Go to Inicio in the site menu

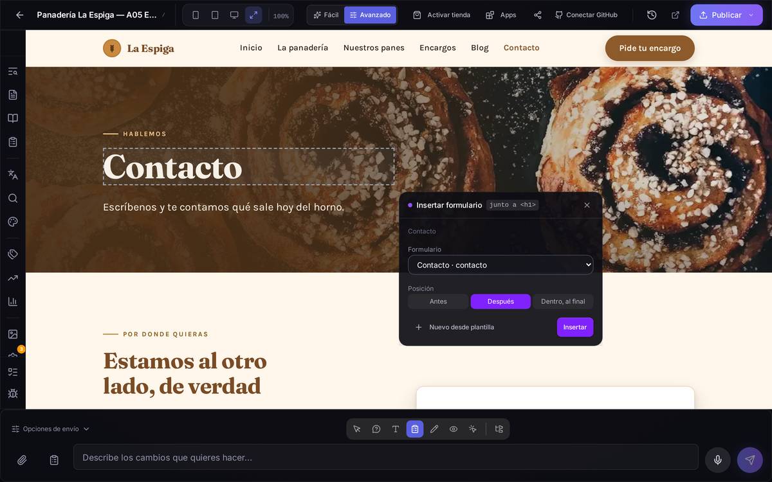(251, 48)
